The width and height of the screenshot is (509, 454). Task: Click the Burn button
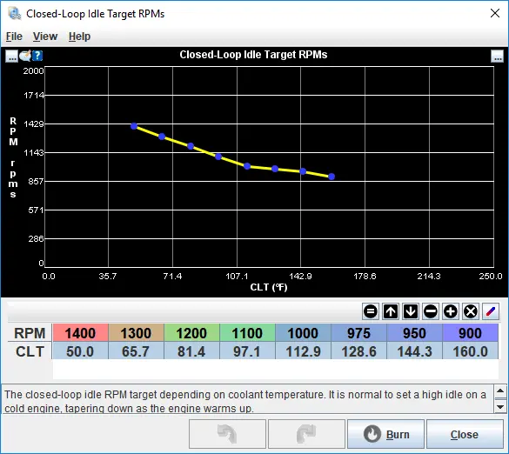tap(385, 434)
